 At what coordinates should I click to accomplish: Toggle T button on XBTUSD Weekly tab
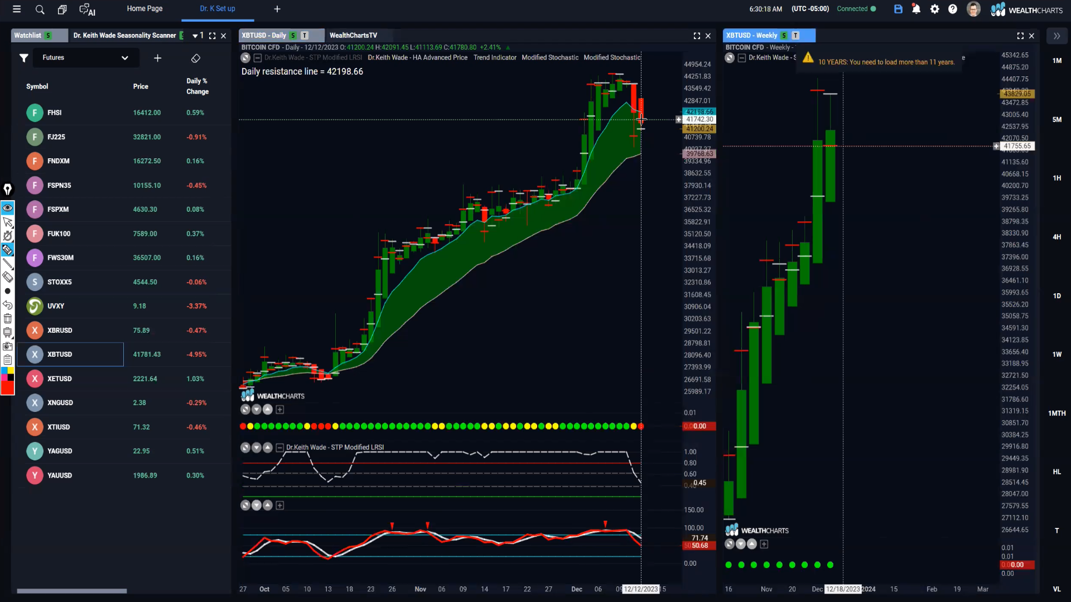[795, 36]
